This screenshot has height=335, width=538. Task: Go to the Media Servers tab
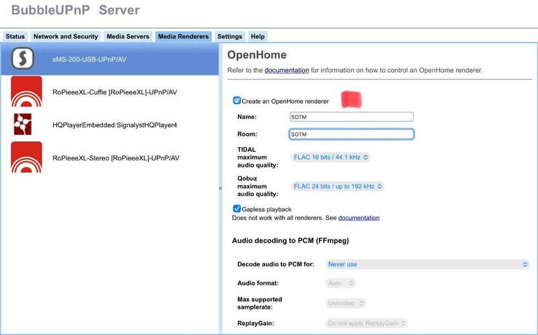point(128,36)
